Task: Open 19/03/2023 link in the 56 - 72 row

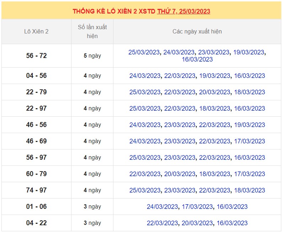Action: pyautogui.click(x=249, y=52)
